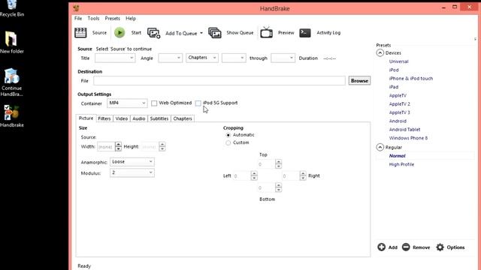Image resolution: width=481 pixels, height=270 pixels.
Task: Select the iPhone & iPod touch preset
Action: pyautogui.click(x=411, y=79)
